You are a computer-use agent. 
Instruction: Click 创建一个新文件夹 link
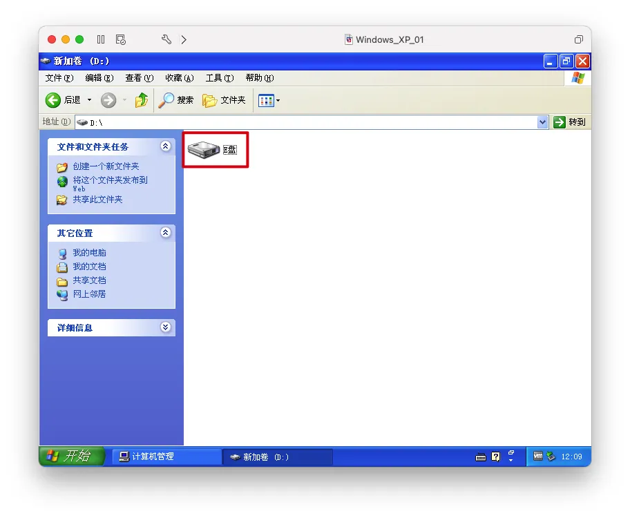click(x=106, y=166)
